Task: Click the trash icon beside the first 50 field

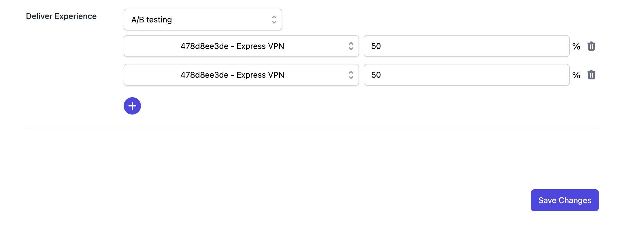Action: (592, 46)
